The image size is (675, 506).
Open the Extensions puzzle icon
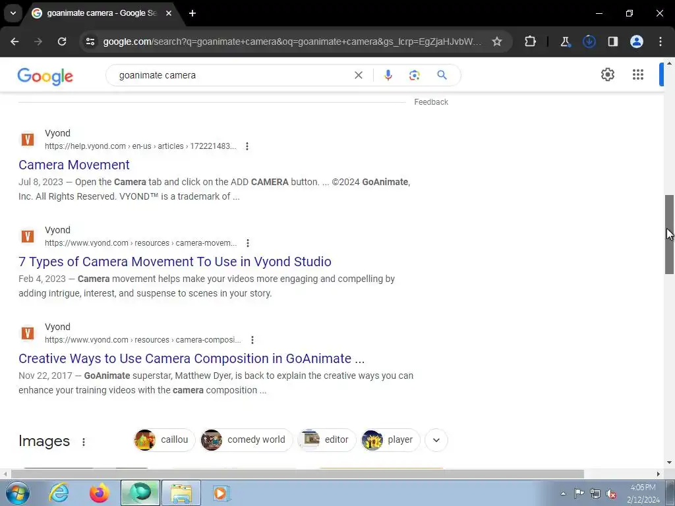point(531,42)
